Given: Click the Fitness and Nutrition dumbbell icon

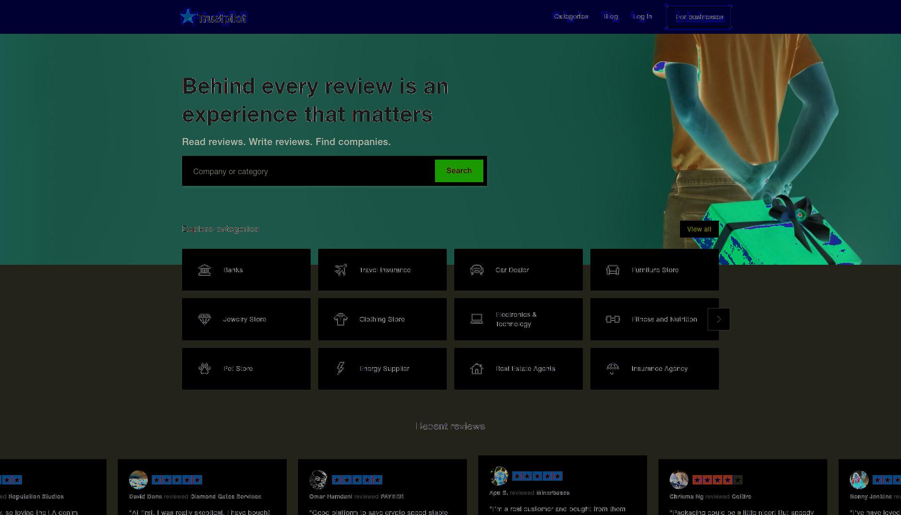Looking at the screenshot, I should click(613, 319).
